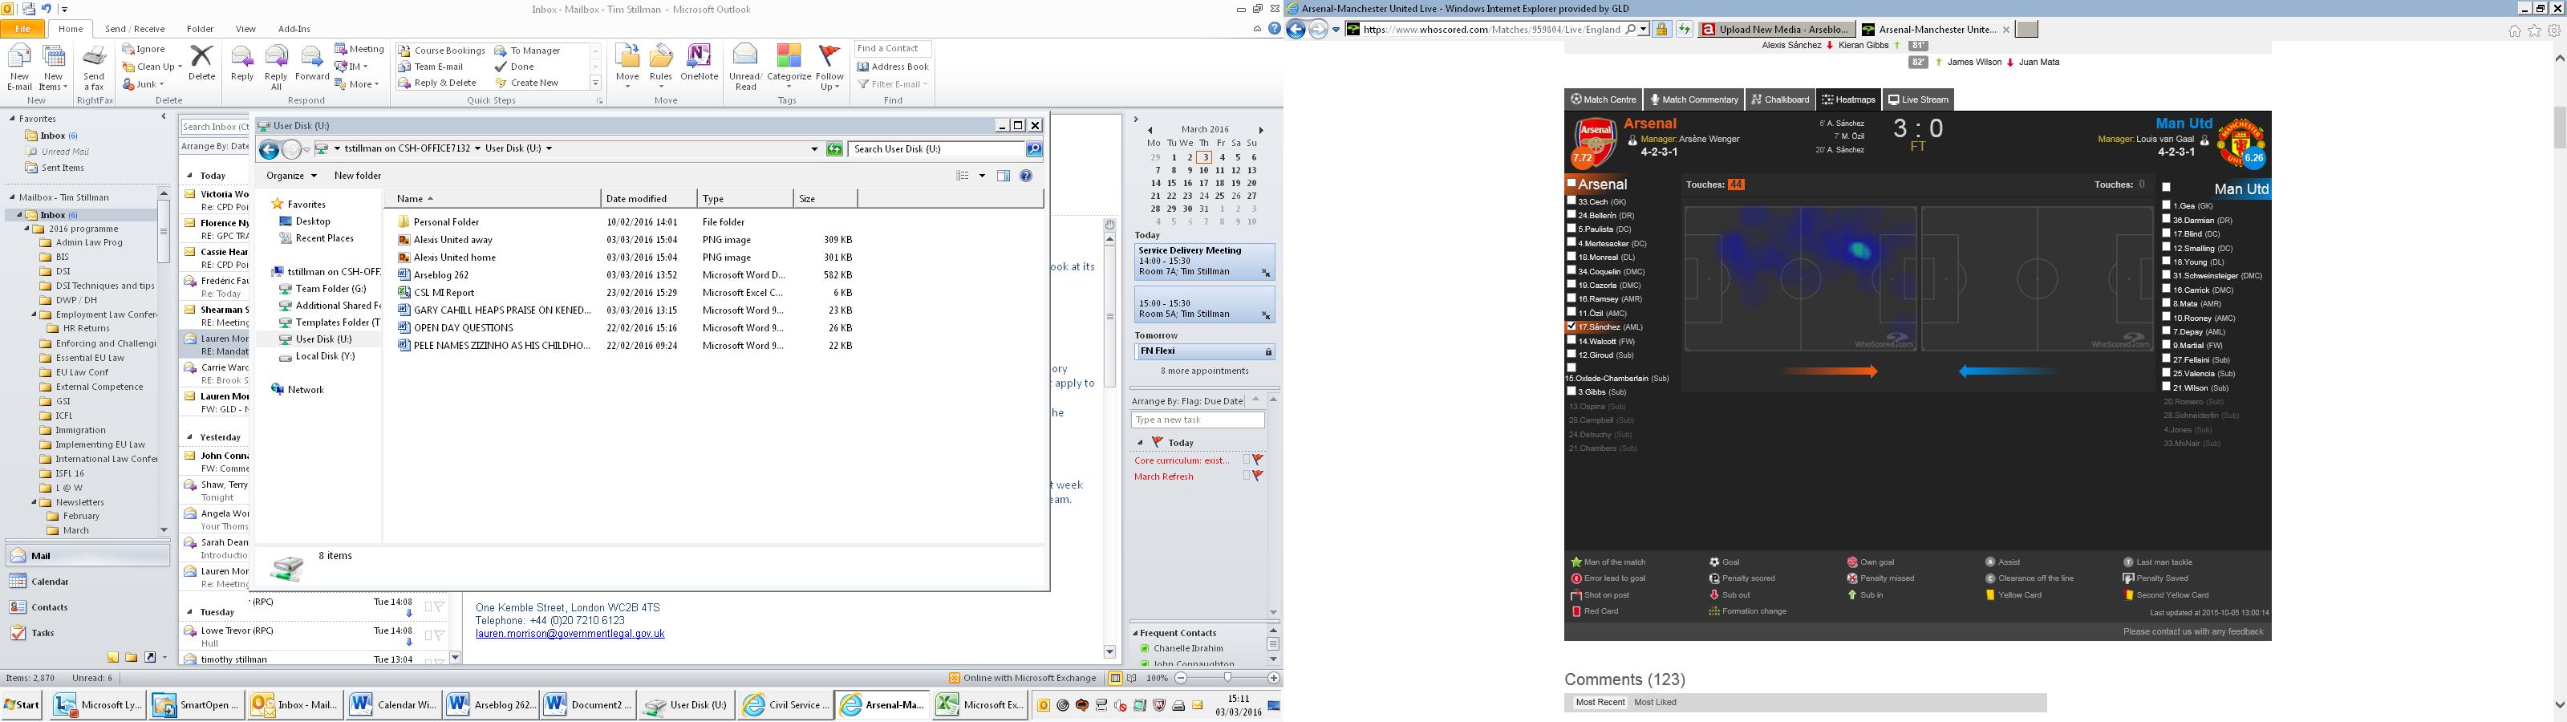Switch to the Send / Receive ribbon tab
This screenshot has width=2567, height=722.
click(135, 29)
